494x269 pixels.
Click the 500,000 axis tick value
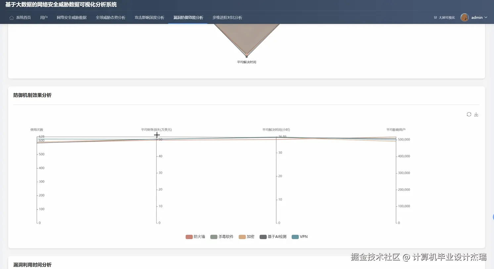tap(404, 140)
